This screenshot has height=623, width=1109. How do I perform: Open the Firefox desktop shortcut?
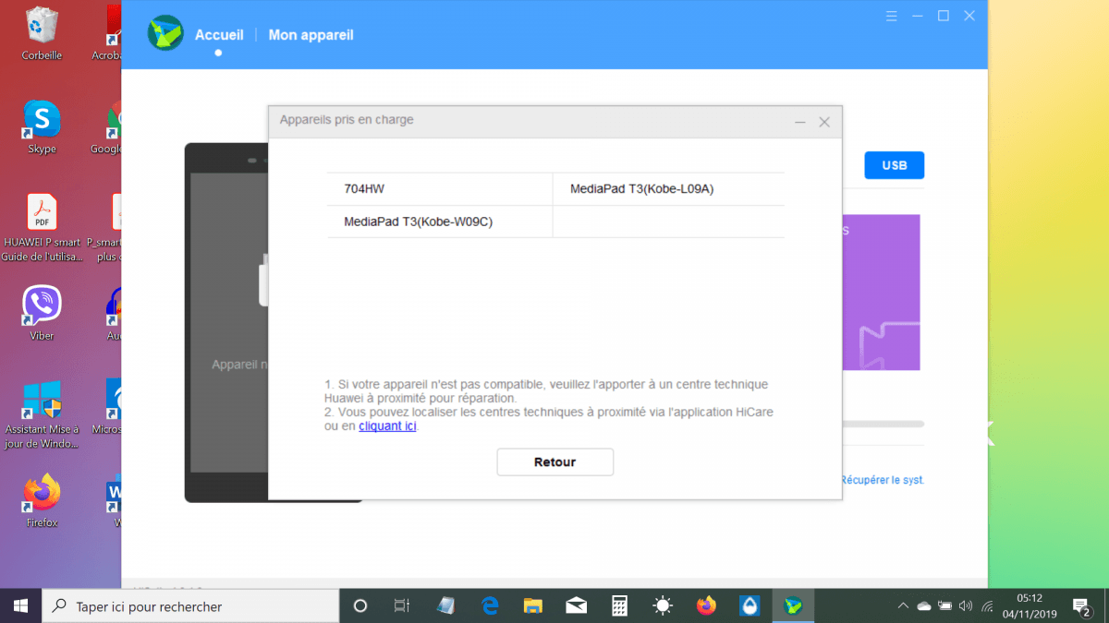tap(42, 501)
